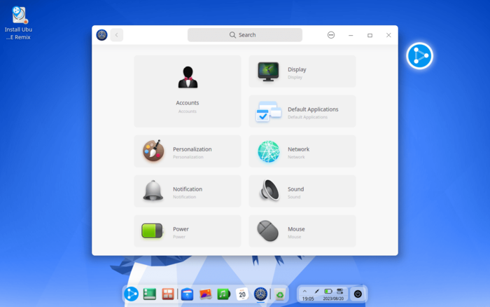The width and height of the screenshot is (490, 307).
Task: Open Default Applications settings
Action: click(302, 111)
